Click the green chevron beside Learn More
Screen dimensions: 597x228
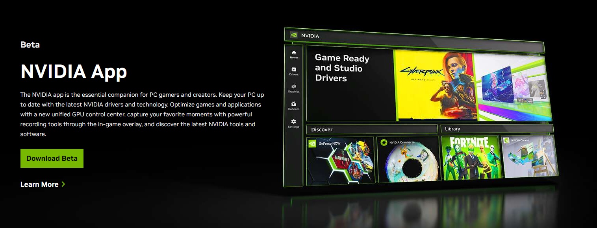pyautogui.click(x=63, y=184)
